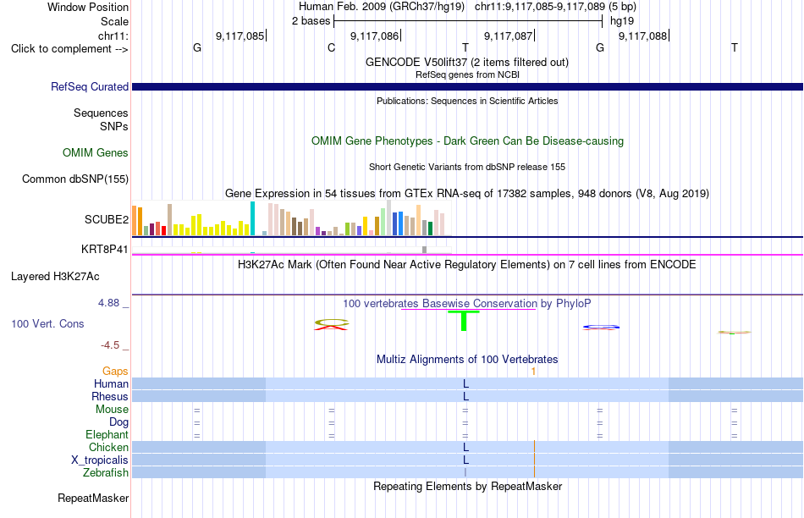Click the Rhesus alignment row label

pyautogui.click(x=110, y=396)
